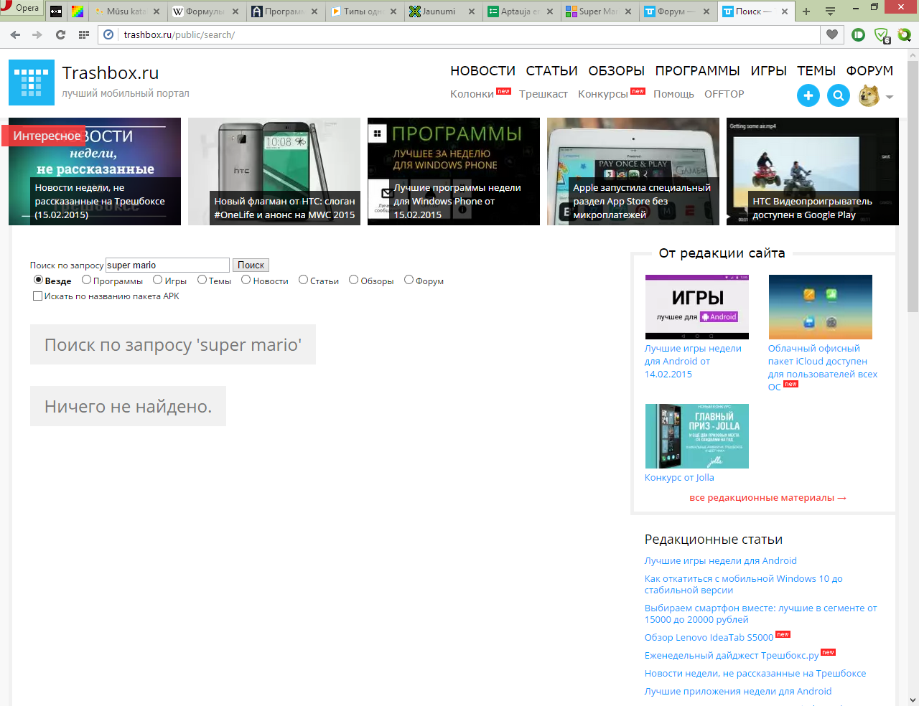919x706 pixels.
Task: Open the 'ОБЗОРЫ' navigation menu item
Action: click(616, 71)
